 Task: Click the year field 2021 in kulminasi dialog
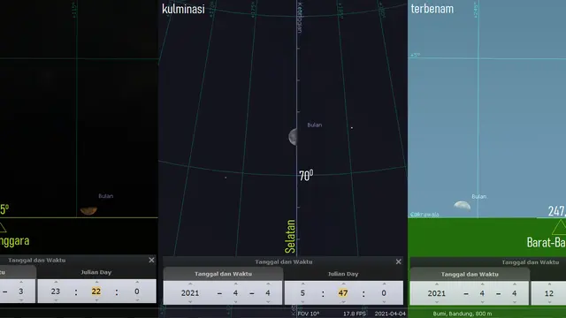[x=190, y=293]
